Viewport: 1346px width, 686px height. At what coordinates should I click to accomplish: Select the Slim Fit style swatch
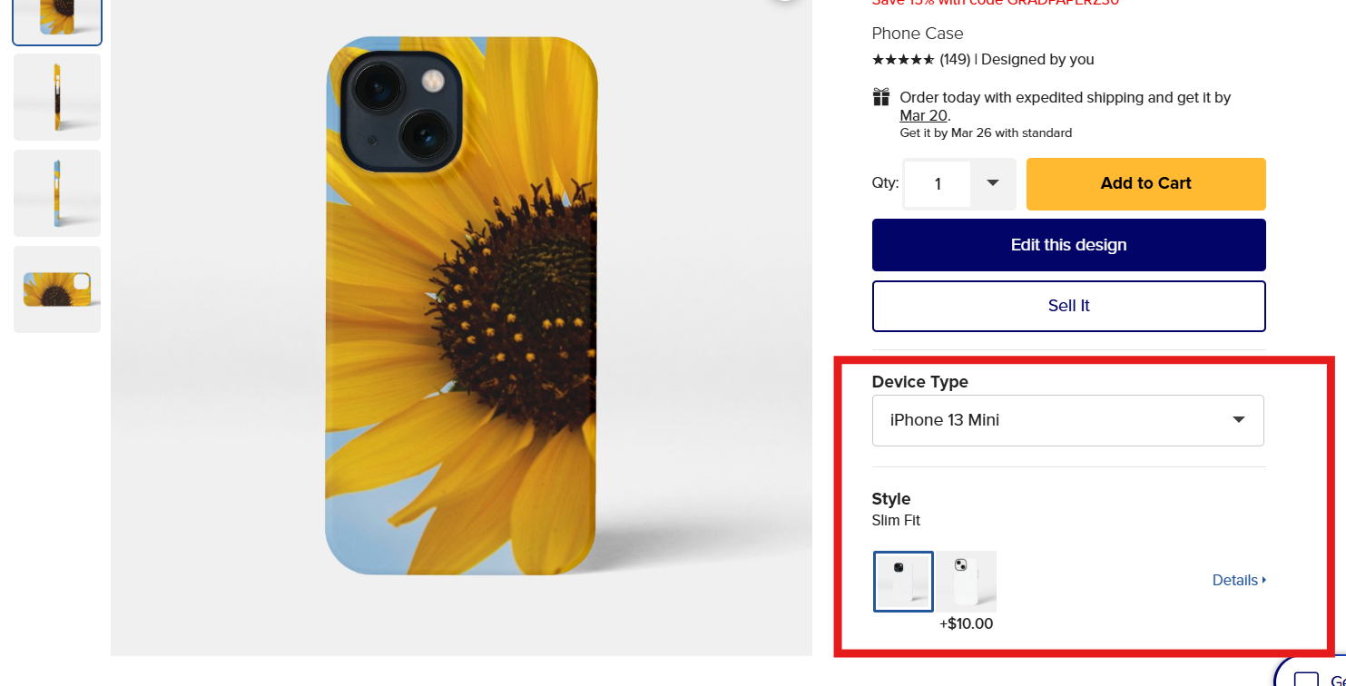click(903, 581)
